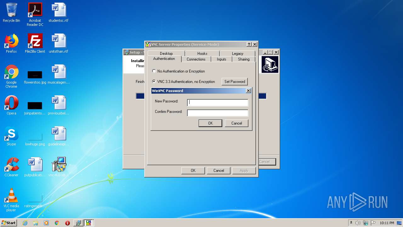Close the VNC Server Properties window
Image resolution: width=403 pixels, height=227 pixels.
click(x=255, y=44)
